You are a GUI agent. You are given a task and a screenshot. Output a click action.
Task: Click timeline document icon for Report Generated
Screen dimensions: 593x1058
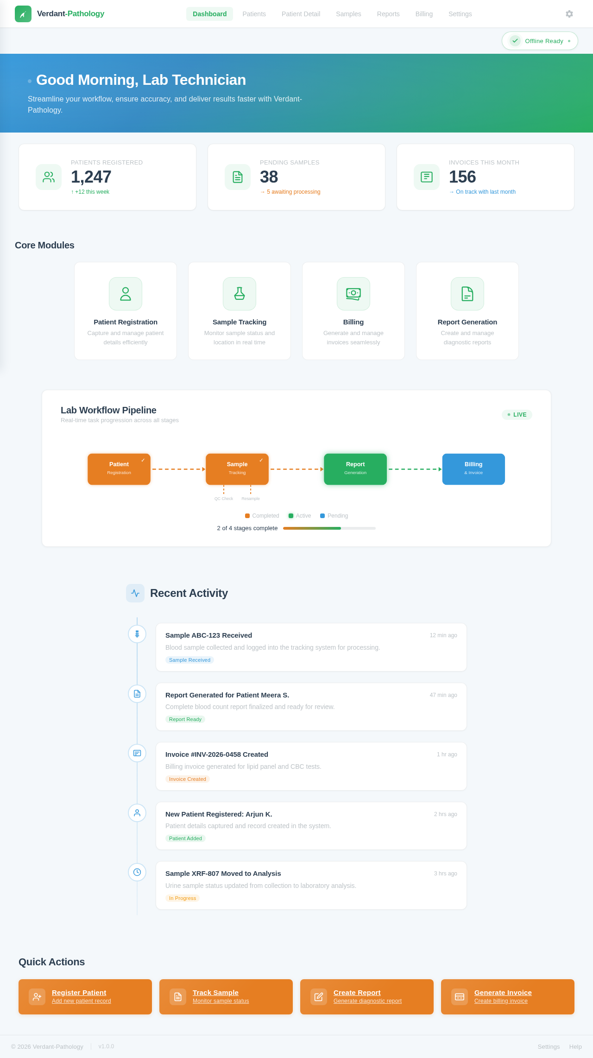pyautogui.click(x=137, y=694)
